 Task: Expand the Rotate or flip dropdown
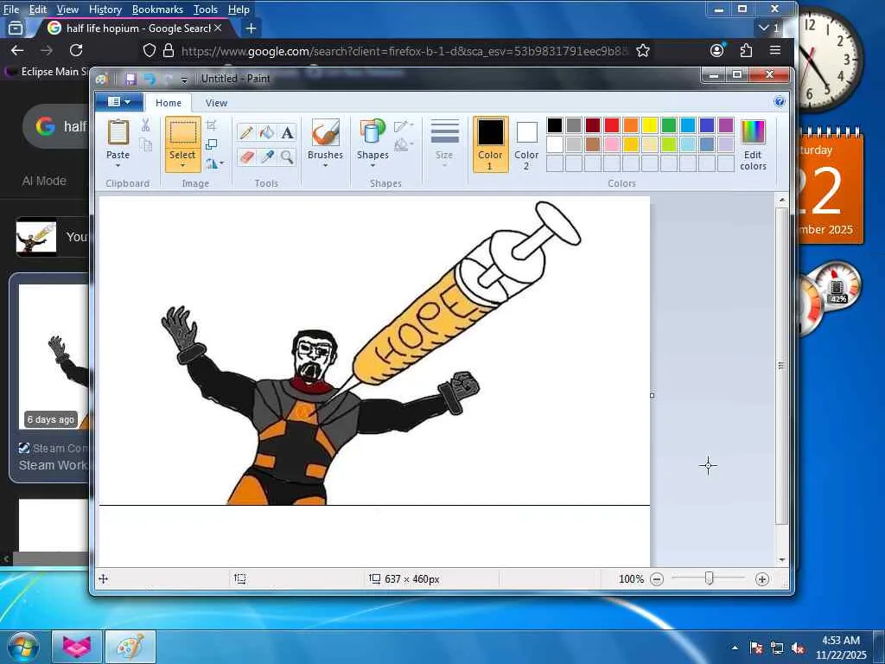(x=214, y=163)
